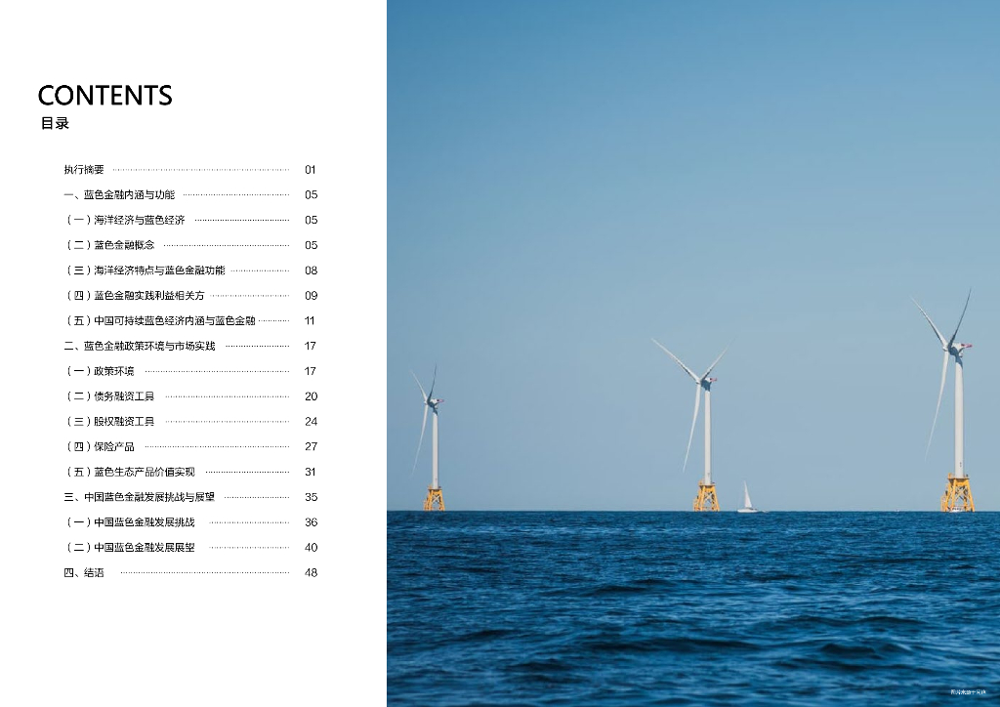Viewport: 1000px width, 707px height.
Task: Click page number 08
Action: pyautogui.click(x=311, y=270)
